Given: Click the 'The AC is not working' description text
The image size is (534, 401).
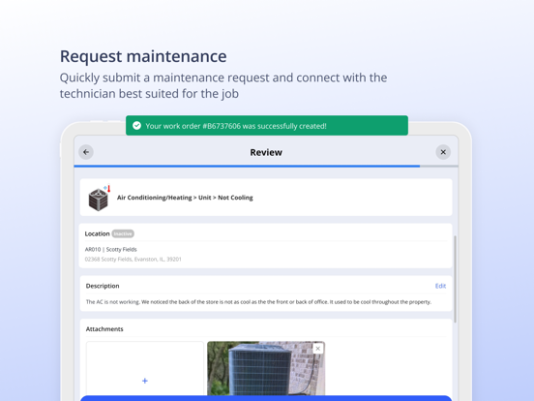Looking at the screenshot, I should coord(258,302).
